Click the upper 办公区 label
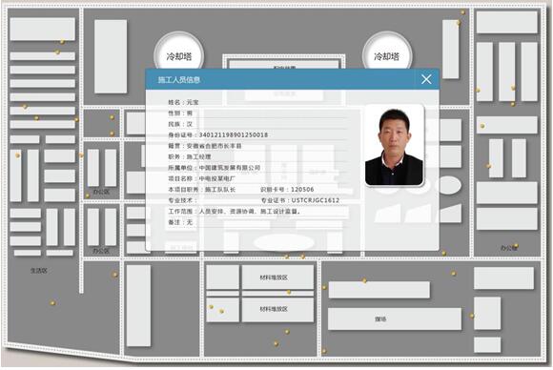The width and height of the screenshot is (553, 370). (x=101, y=192)
